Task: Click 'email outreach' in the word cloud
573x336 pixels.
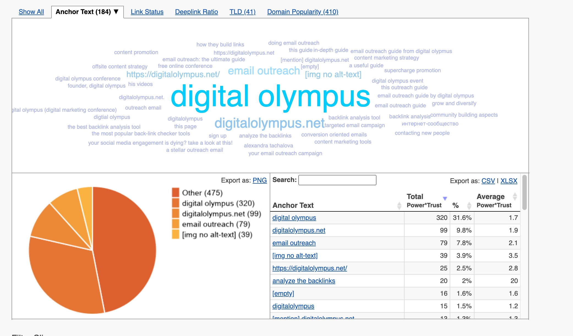Action: (x=264, y=71)
